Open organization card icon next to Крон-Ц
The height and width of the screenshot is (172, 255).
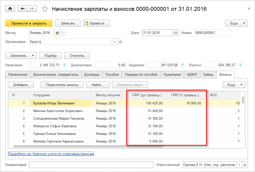[121, 42]
